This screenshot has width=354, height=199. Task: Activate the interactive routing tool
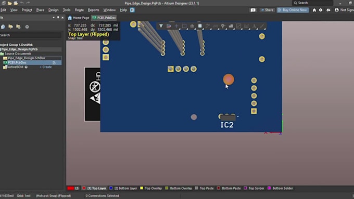(208, 26)
